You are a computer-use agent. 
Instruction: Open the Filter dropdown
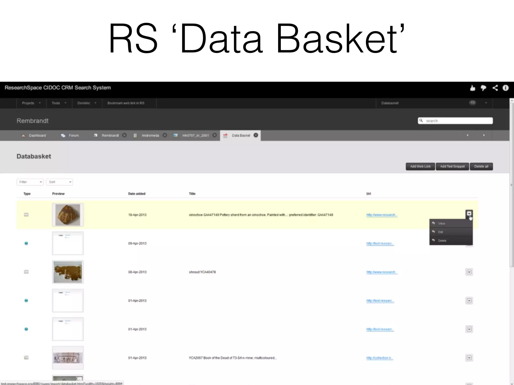(x=30, y=182)
